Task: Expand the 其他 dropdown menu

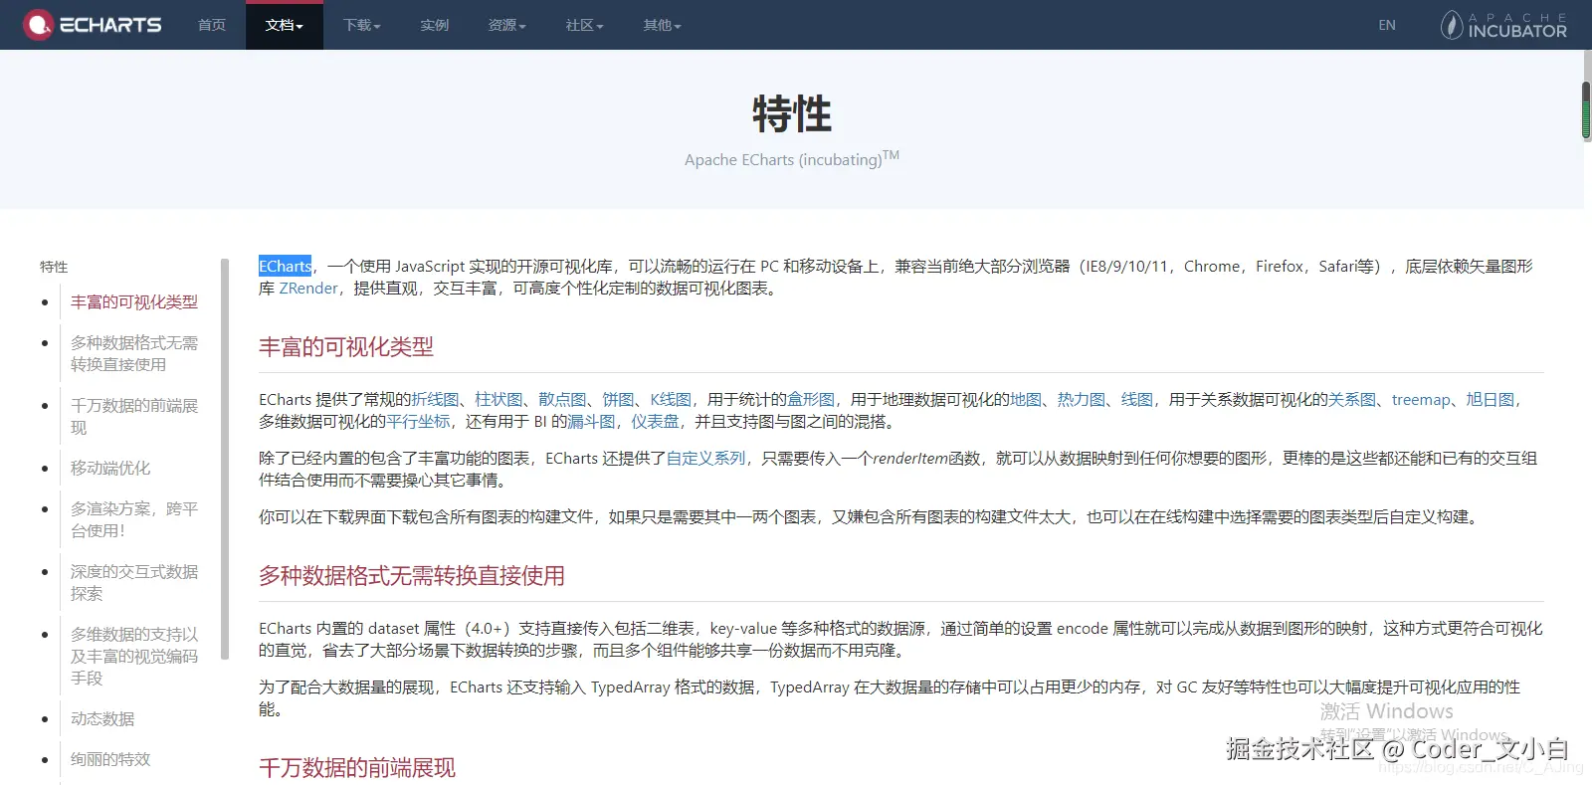Action: 663,25
